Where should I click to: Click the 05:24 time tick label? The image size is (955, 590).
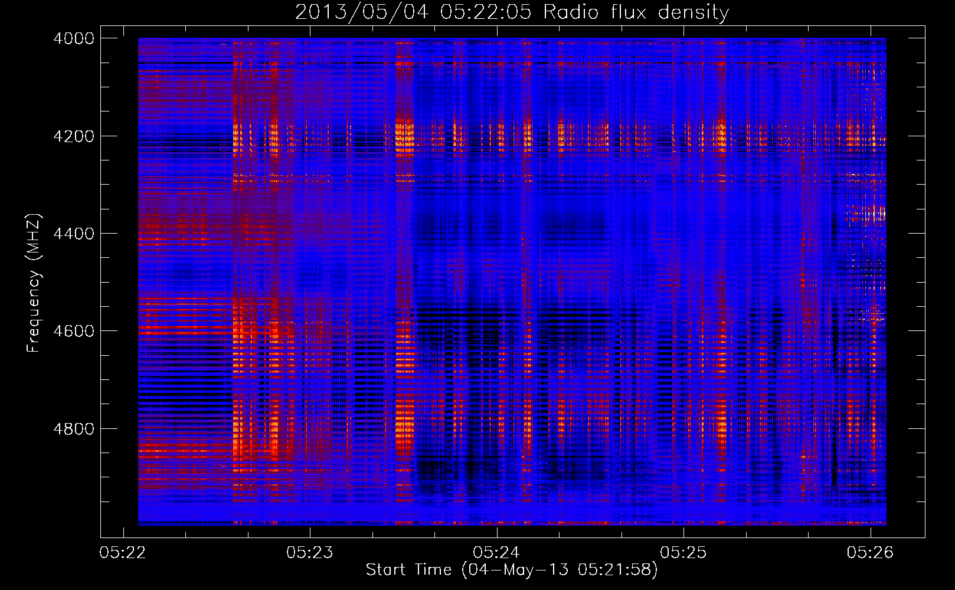point(496,553)
